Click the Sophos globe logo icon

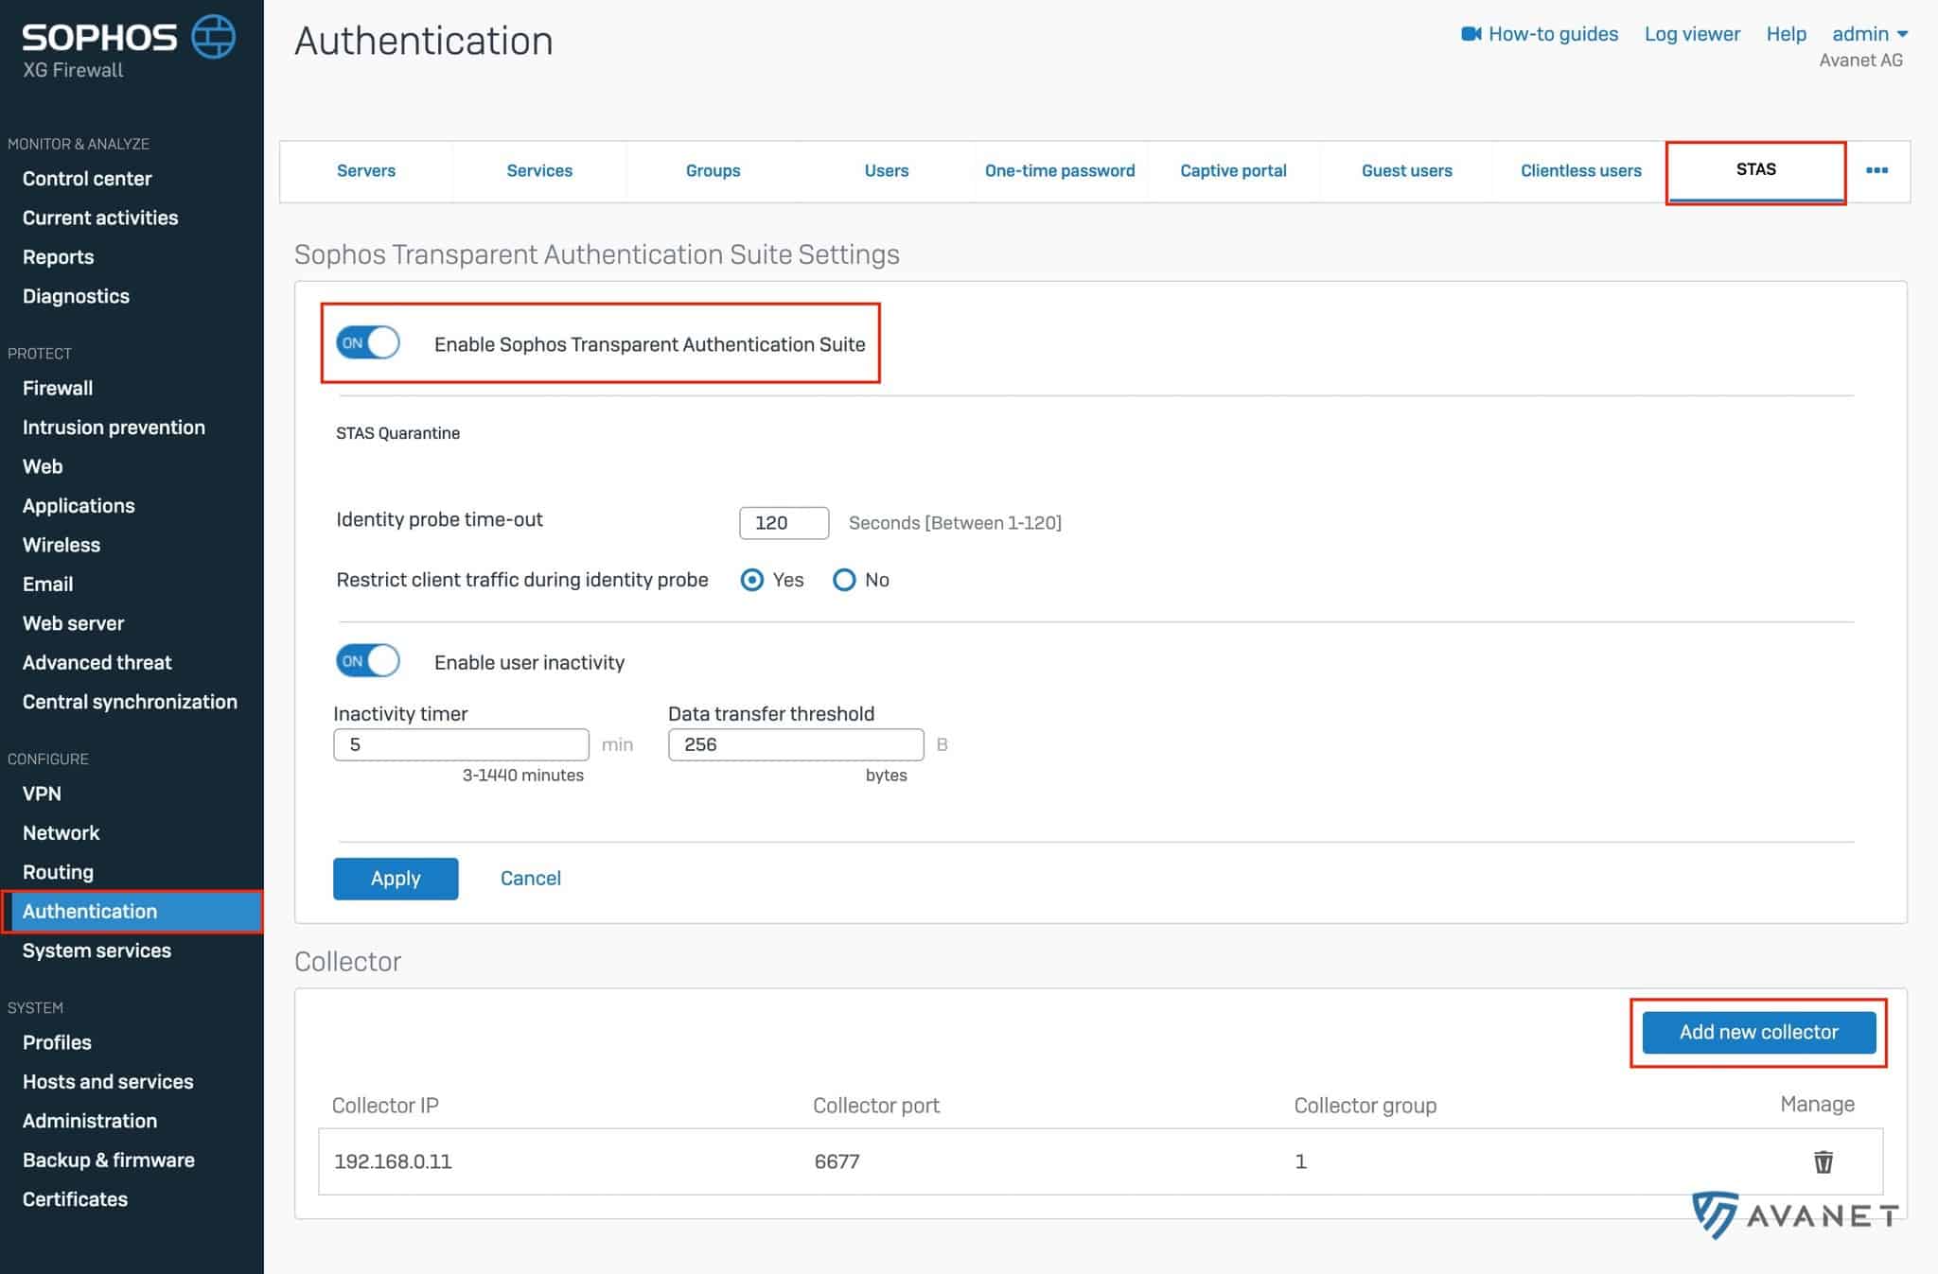pyautogui.click(x=214, y=37)
